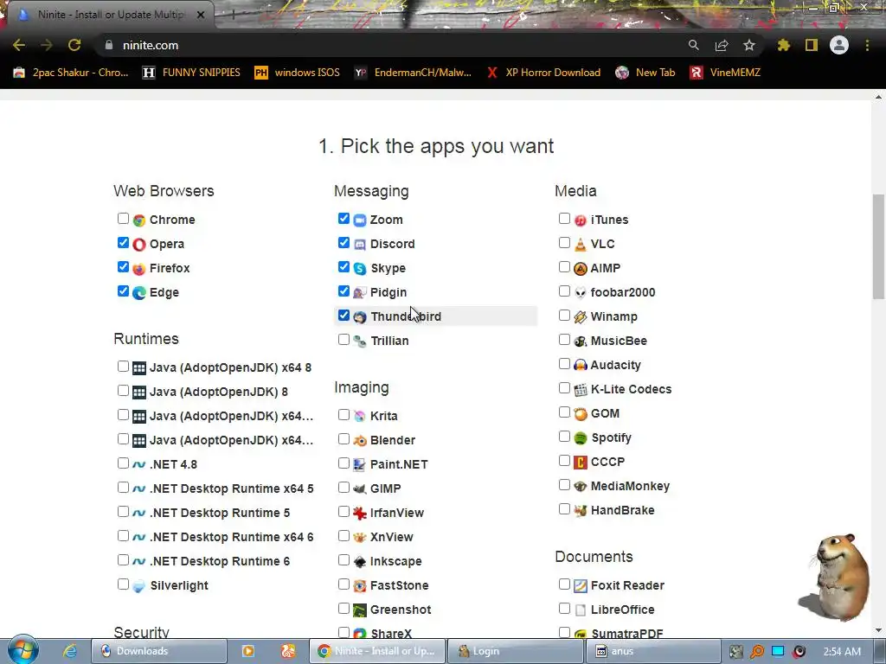Viewport: 886px width, 664px height.
Task: Check Java (AdoptOpenJDK) x64 8 checkbox
Action: (x=123, y=367)
